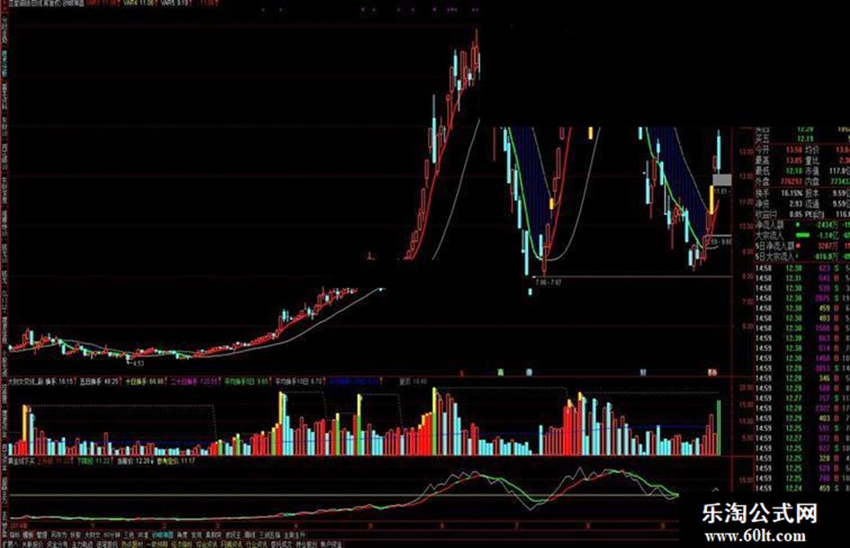Click the 参考定价 11.17 label
The width and height of the screenshot is (850, 548).
tap(175, 461)
